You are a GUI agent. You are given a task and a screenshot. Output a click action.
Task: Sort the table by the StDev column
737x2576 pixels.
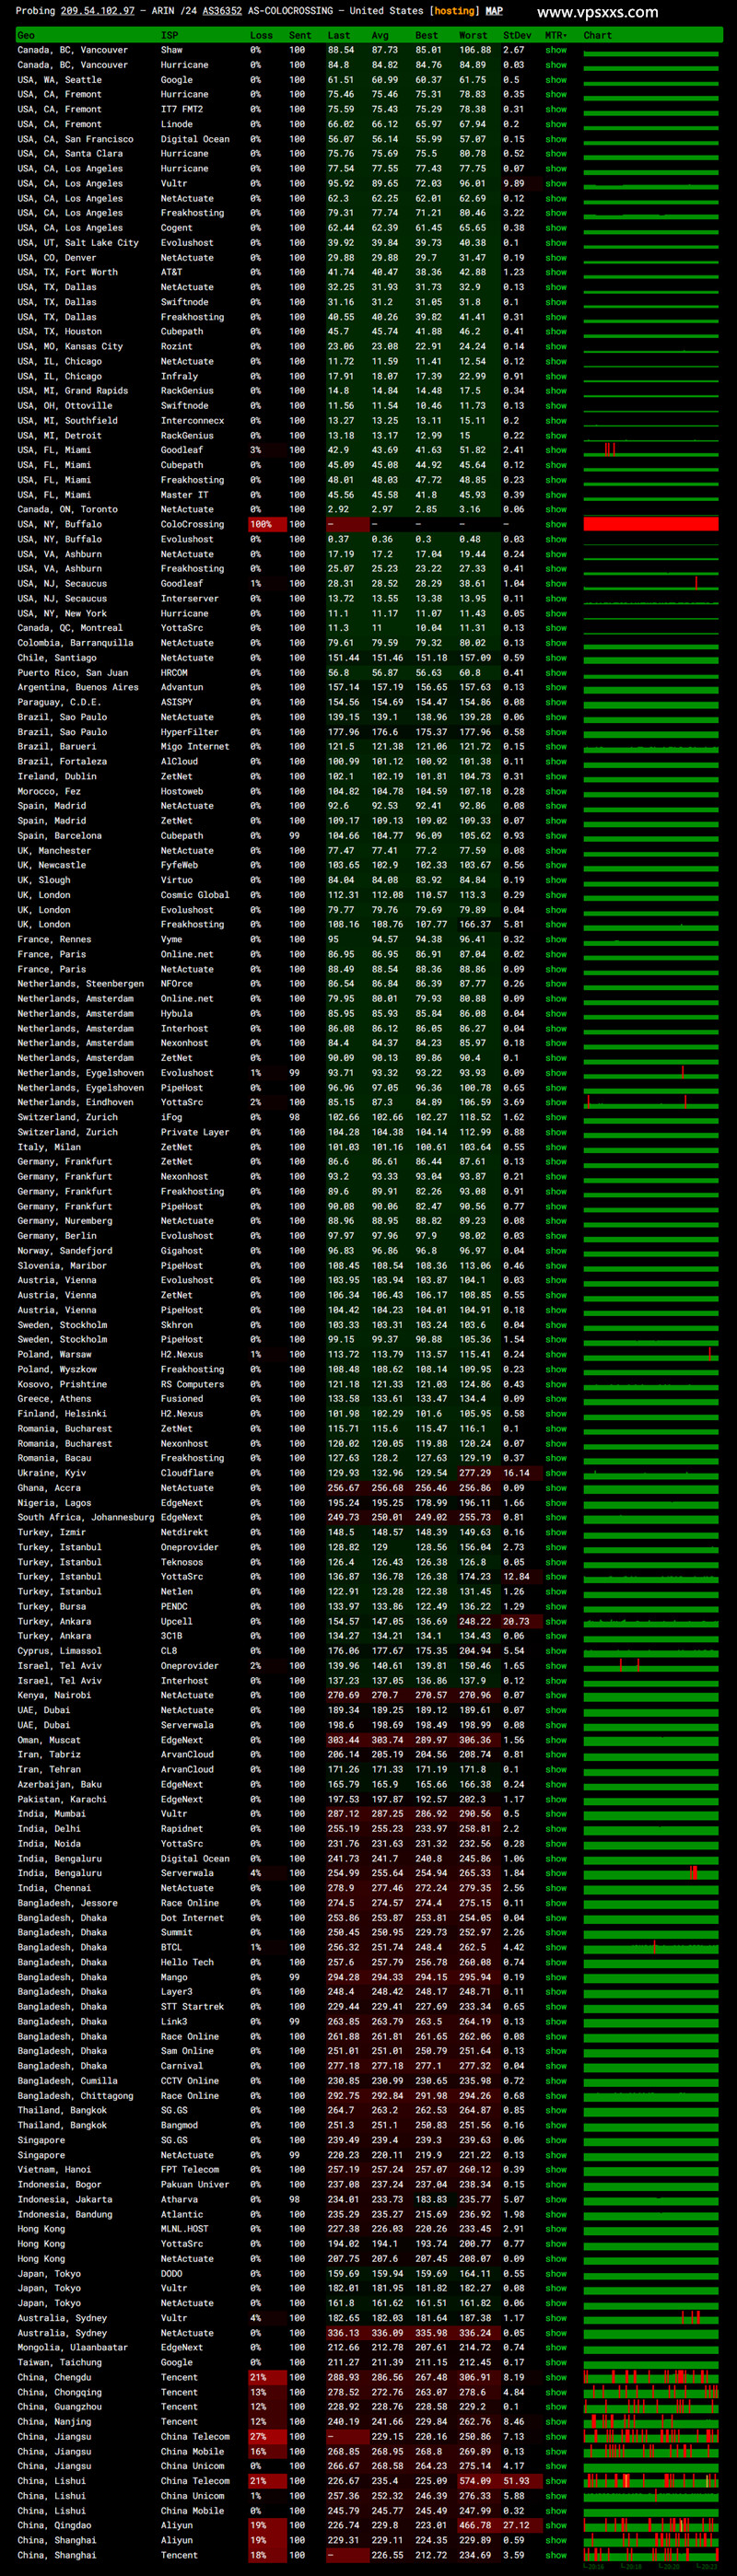[x=517, y=35]
